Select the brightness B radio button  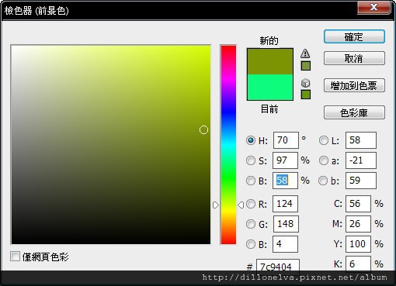[x=251, y=181]
